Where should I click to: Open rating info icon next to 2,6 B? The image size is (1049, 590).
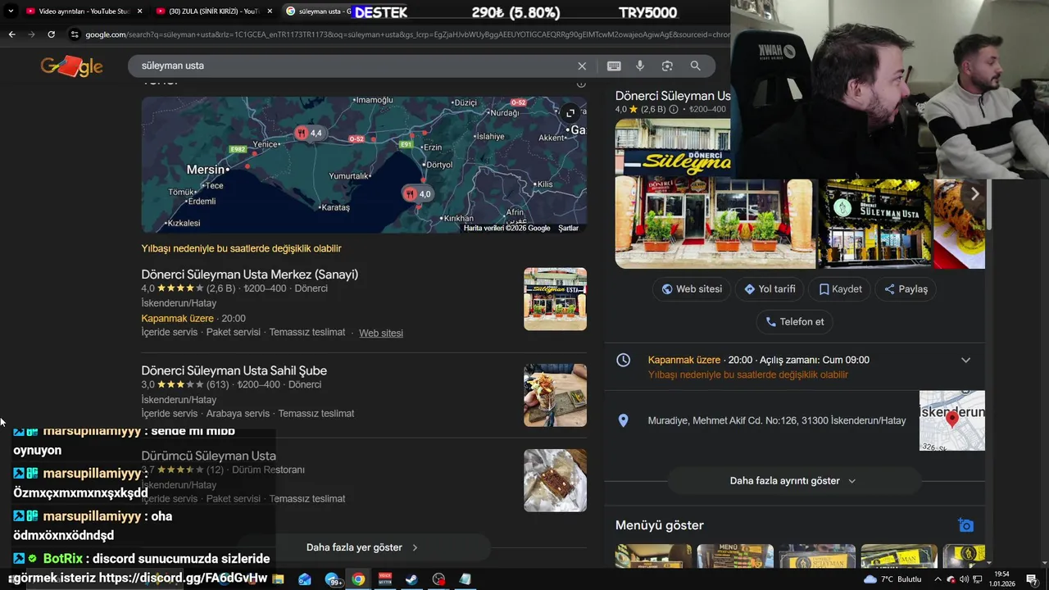click(674, 109)
